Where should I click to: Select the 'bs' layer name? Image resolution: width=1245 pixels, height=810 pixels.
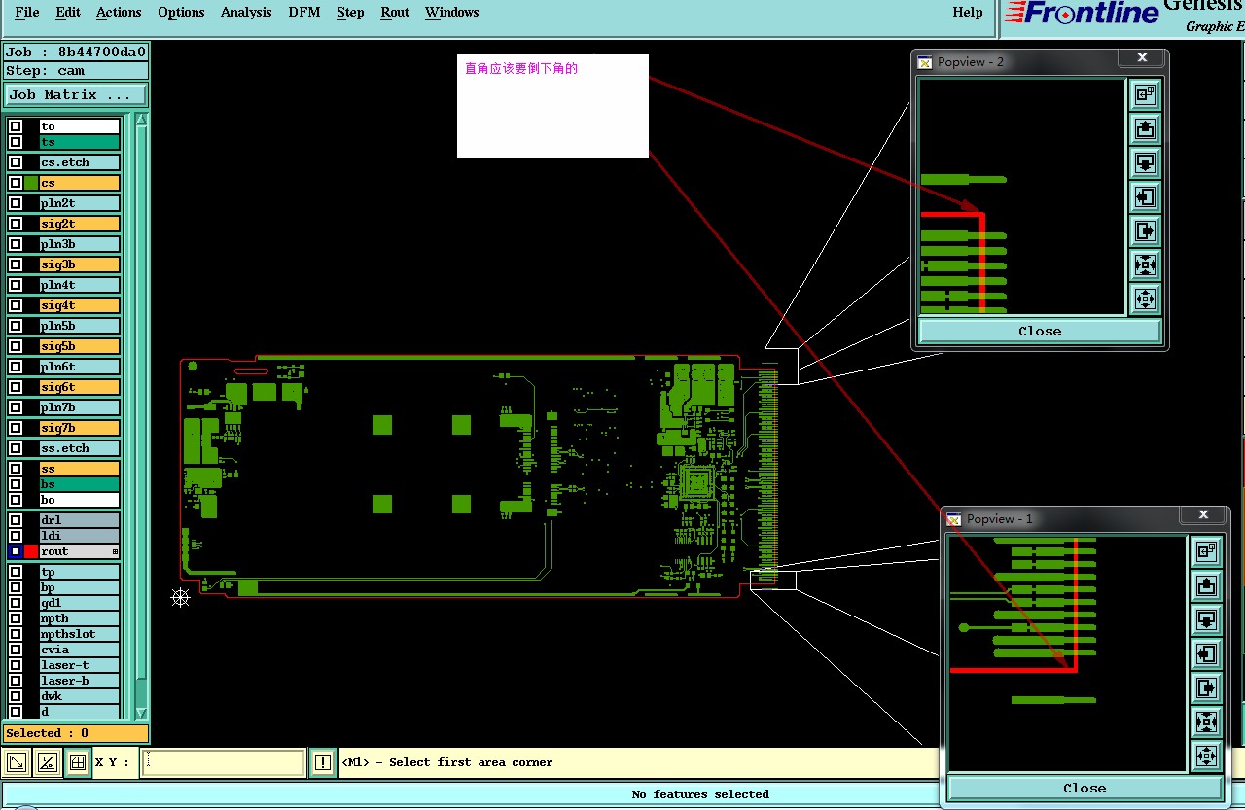point(80,484)
